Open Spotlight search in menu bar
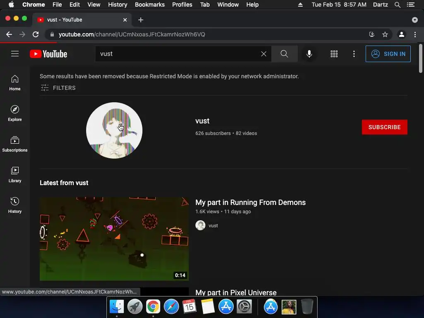This screenshot has width=424, height=318. [397, 5]
